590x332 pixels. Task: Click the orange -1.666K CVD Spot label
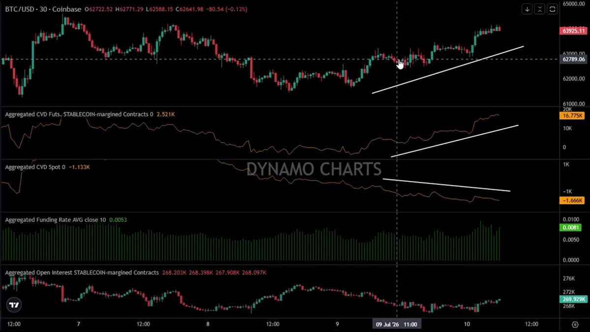572,200
